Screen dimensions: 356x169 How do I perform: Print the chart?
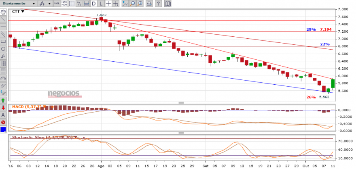[149, 4]
